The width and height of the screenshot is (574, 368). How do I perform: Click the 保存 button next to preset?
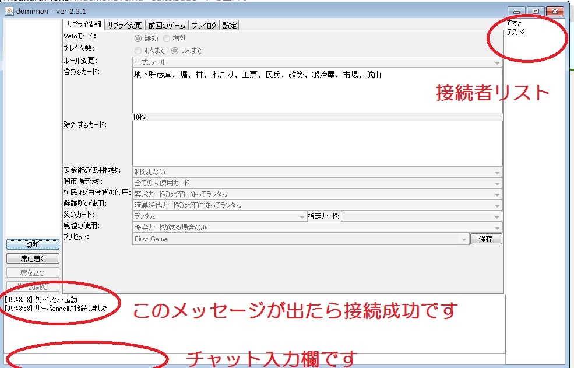(x=486, y=239)
